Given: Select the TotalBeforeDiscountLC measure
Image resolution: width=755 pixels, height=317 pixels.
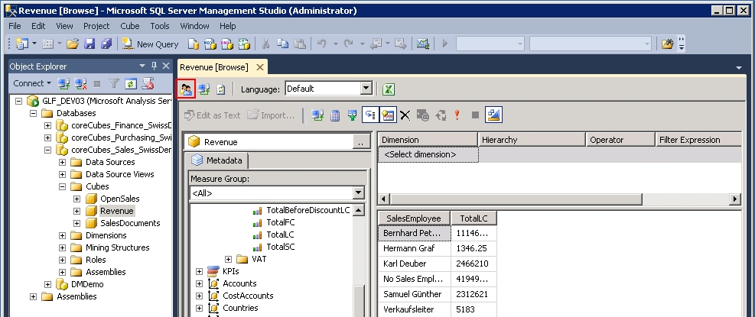Looking at the screenshot, I should point(308,210).
